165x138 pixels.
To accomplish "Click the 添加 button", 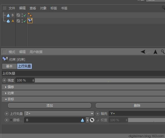I will point(50,106).
